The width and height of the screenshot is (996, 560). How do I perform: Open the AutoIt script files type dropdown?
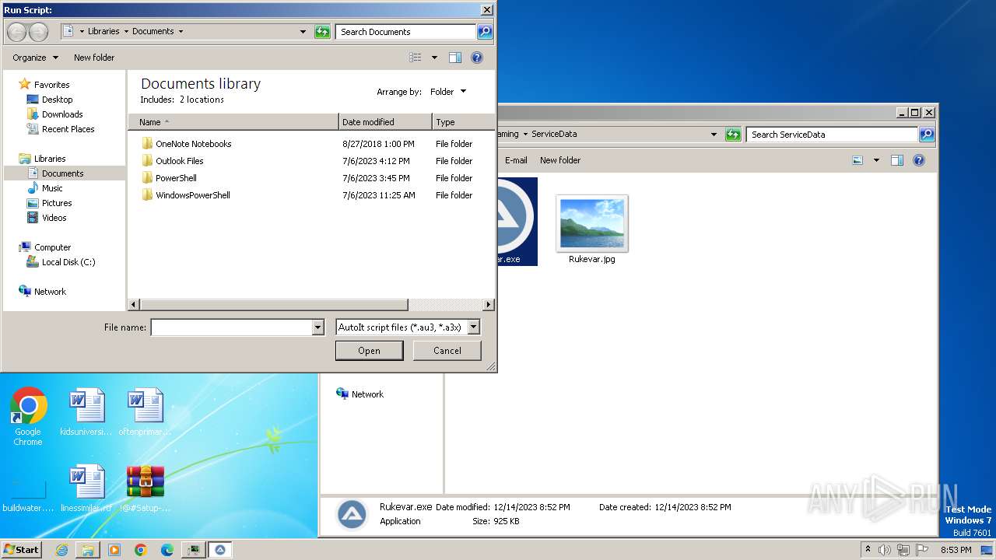pyautogui.click(x=474, y=327)
